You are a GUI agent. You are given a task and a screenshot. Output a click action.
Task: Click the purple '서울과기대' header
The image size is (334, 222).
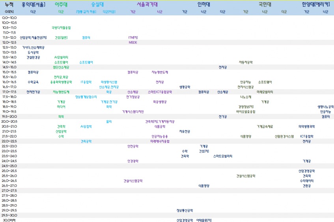coord(147,4)
